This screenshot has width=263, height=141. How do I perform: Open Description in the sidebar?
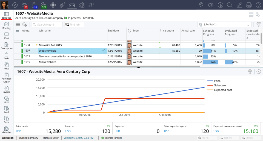click(x=7, y=46)
